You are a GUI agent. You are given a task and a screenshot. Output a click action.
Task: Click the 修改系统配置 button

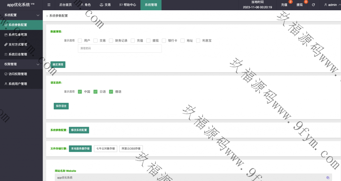79,130
